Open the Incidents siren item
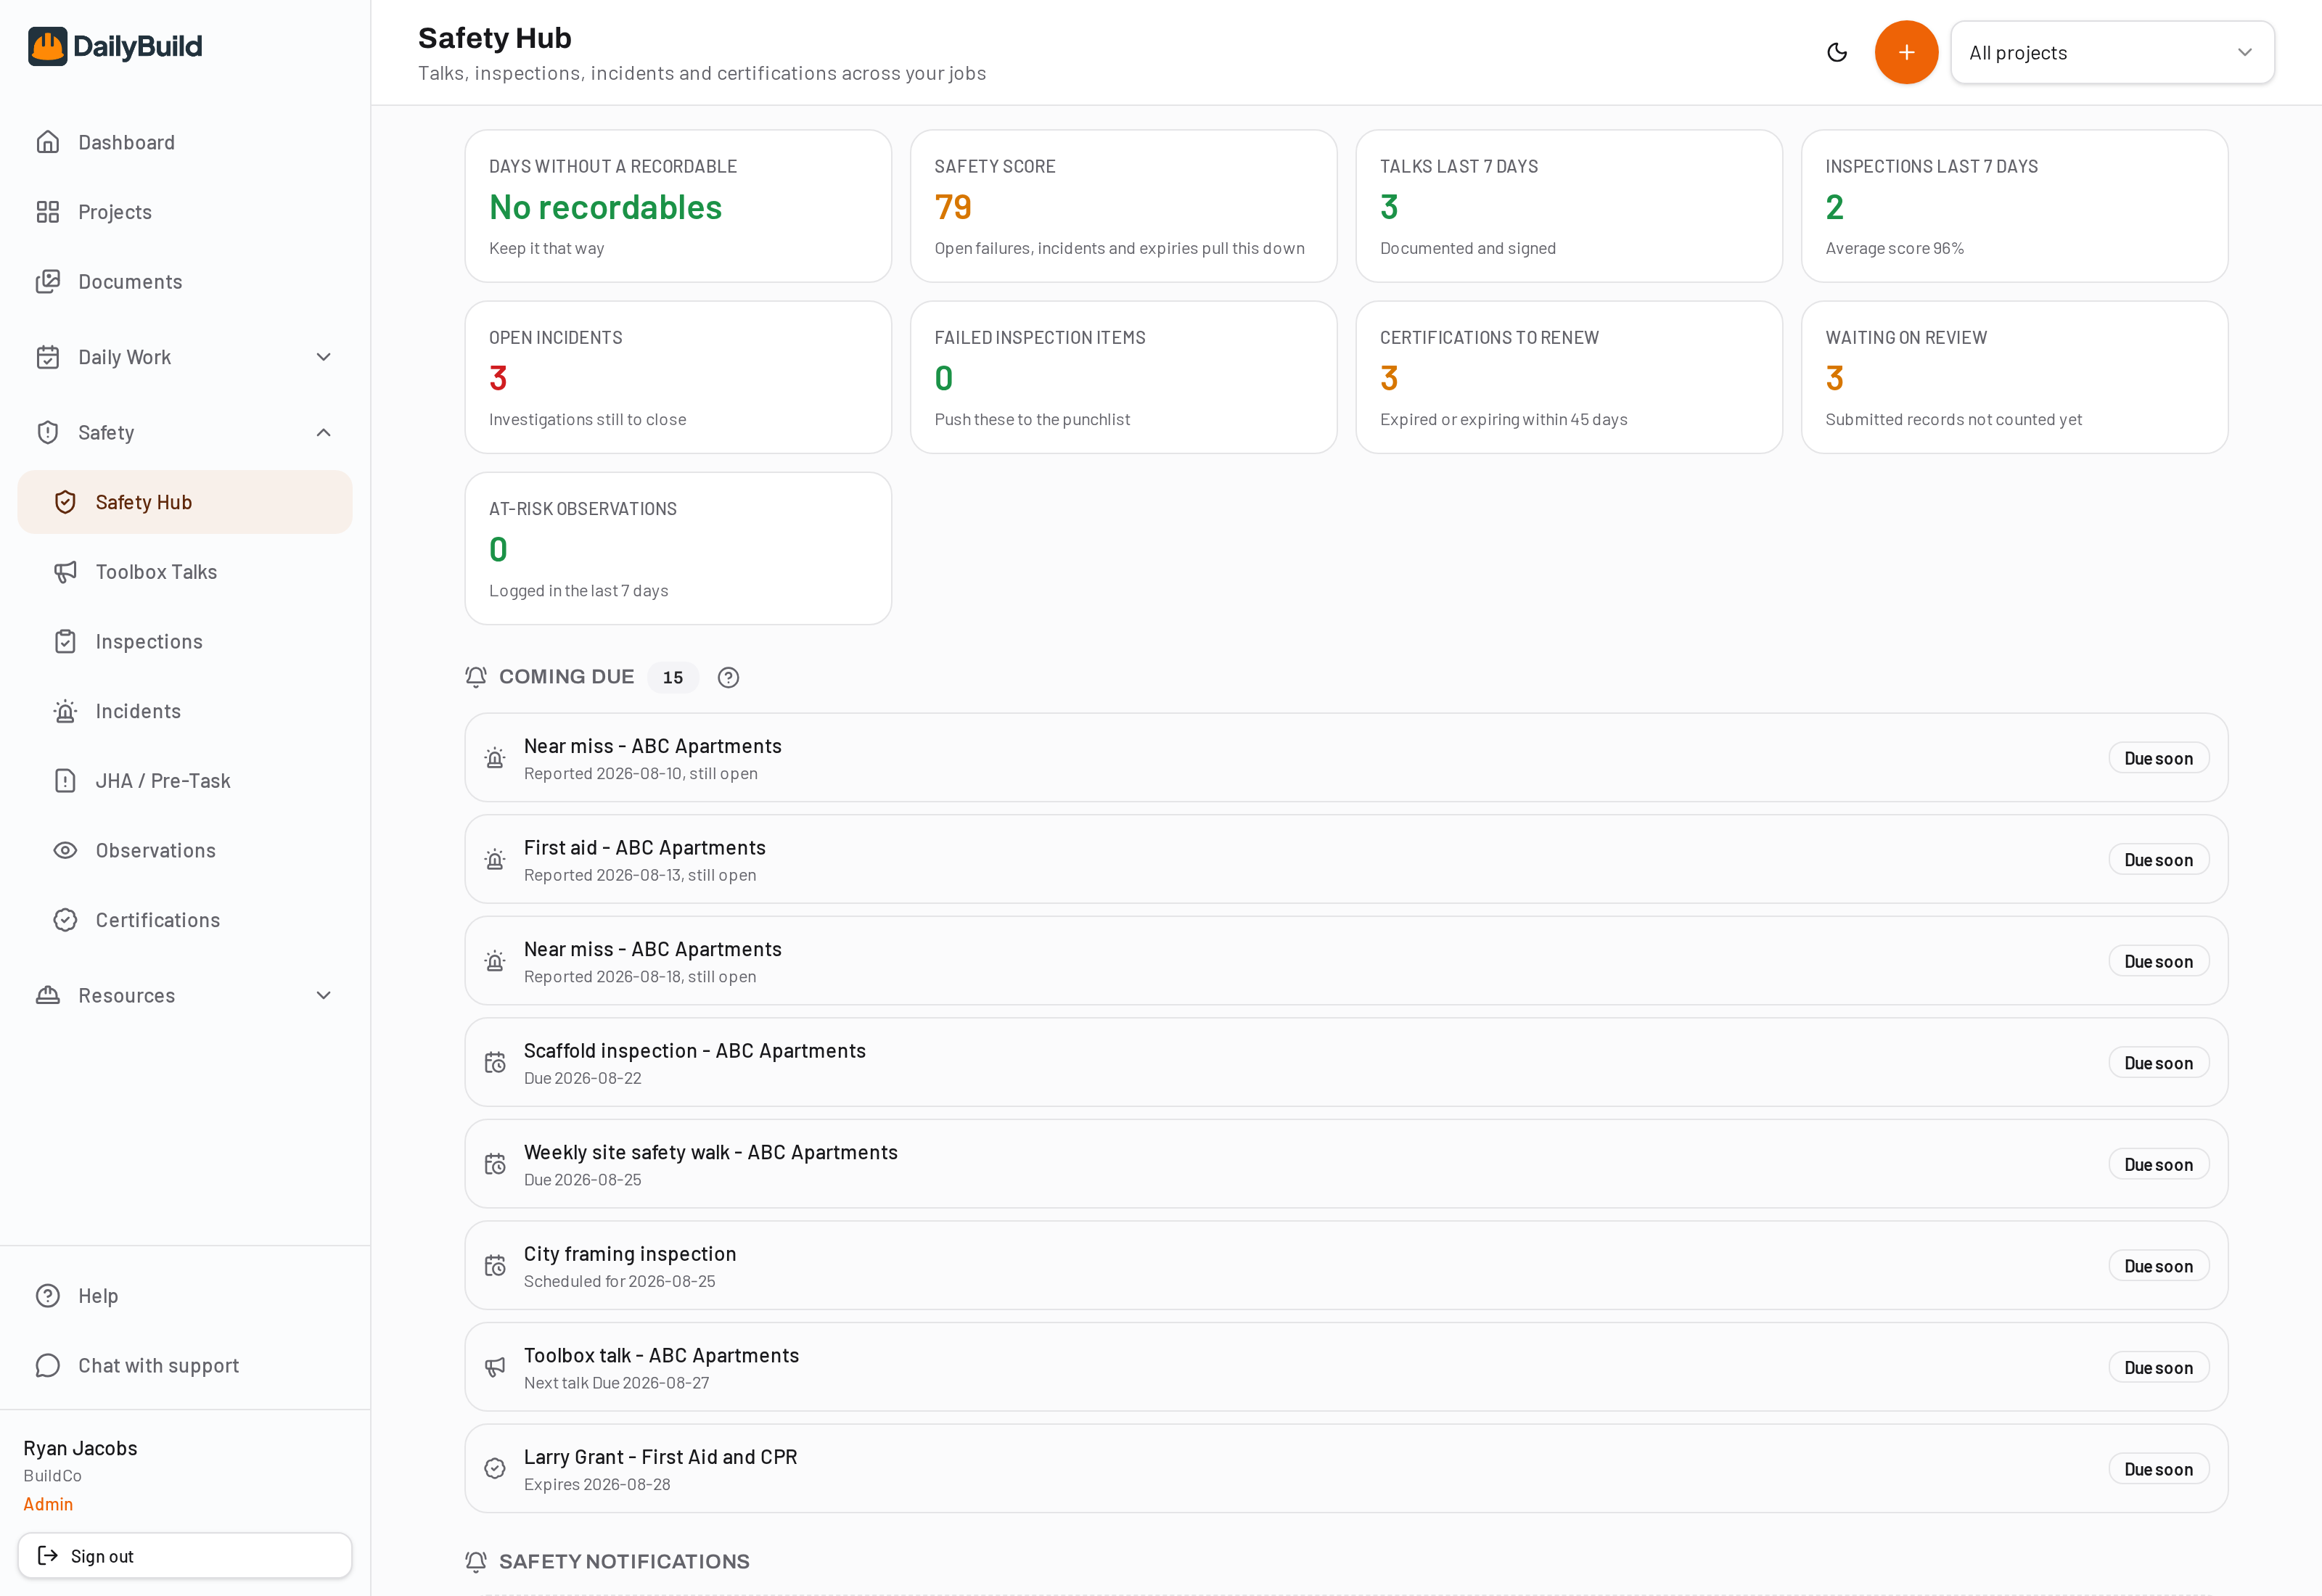Image resolution: width=2322 pixels, height=1596 pixels. tap(185, 711)
